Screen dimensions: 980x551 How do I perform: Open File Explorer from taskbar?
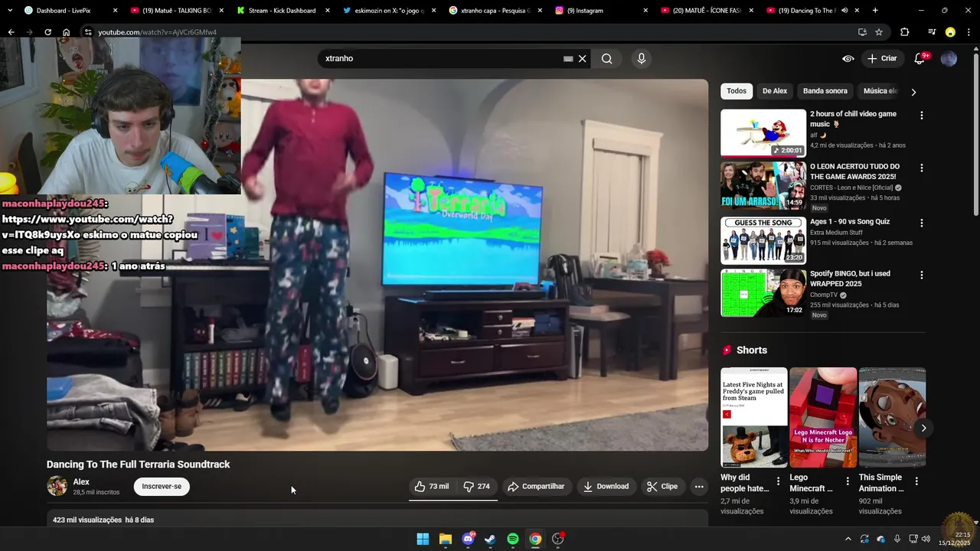coord(445,539)
